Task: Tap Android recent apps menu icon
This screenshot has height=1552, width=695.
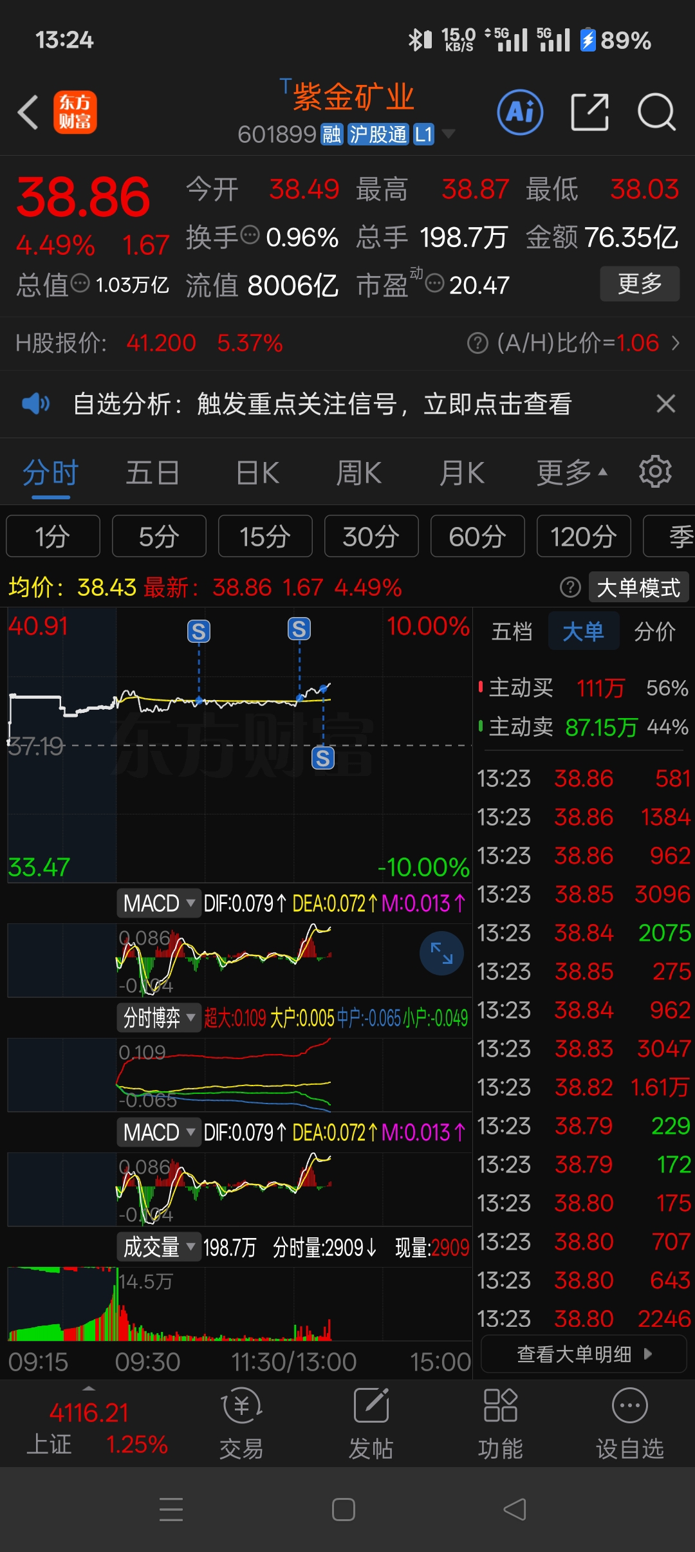Action: point(171,1509)
